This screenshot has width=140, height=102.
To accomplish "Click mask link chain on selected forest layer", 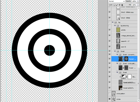I will [x=123, y=59].
